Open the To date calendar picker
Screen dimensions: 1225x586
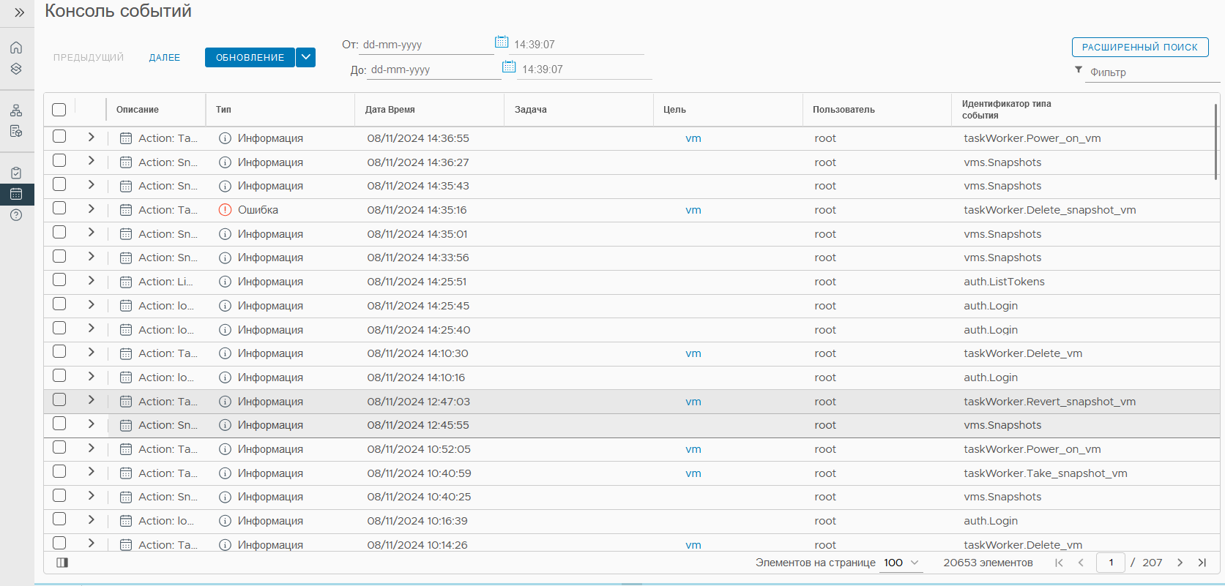point(509,67)
